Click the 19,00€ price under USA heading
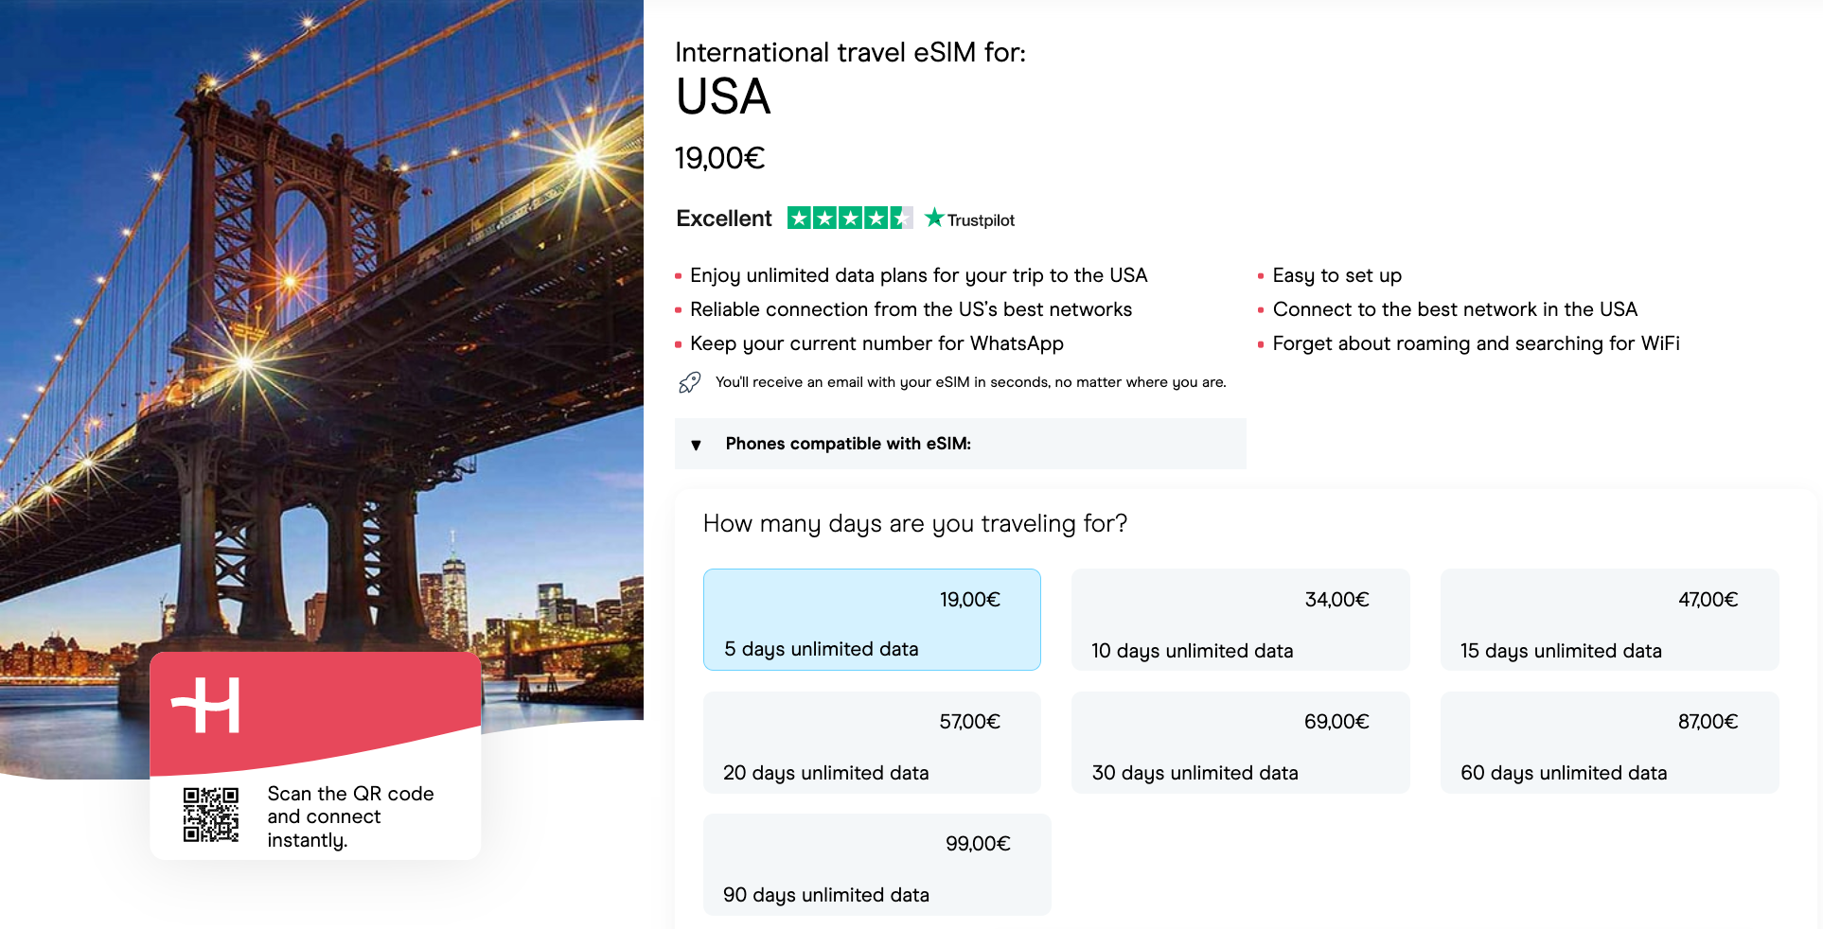Viewport: 1823px width, 929px height. (721, 158)
